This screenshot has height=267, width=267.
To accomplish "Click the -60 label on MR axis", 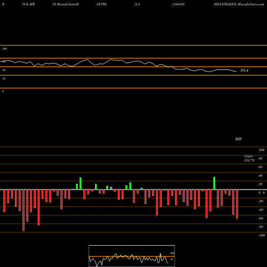I will tap(261, 218).
